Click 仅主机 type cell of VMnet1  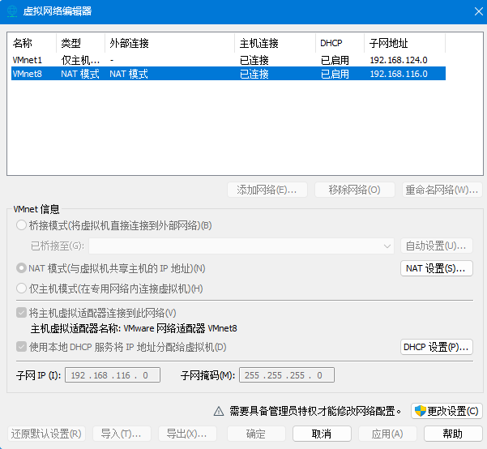tap(80, 60)
